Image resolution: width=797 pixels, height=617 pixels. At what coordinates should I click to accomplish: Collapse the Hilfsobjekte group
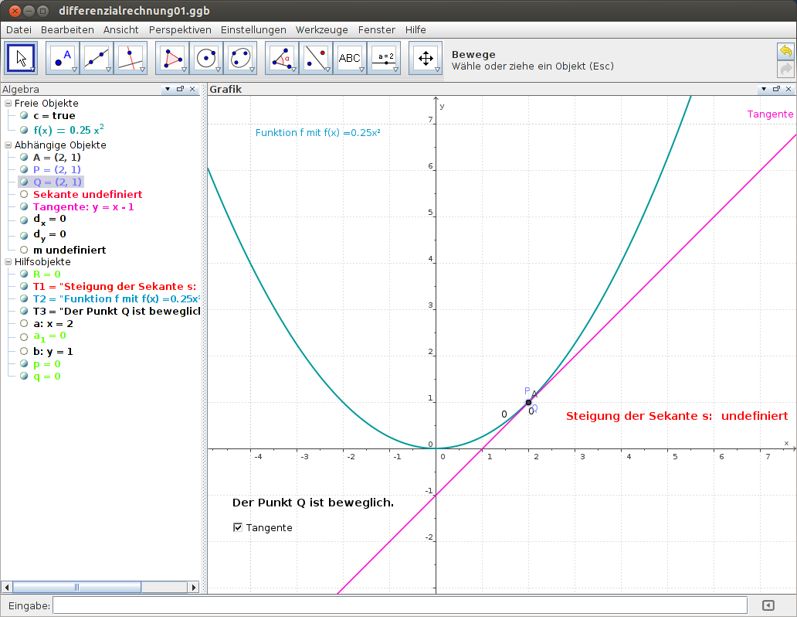(x=7, y=262)
